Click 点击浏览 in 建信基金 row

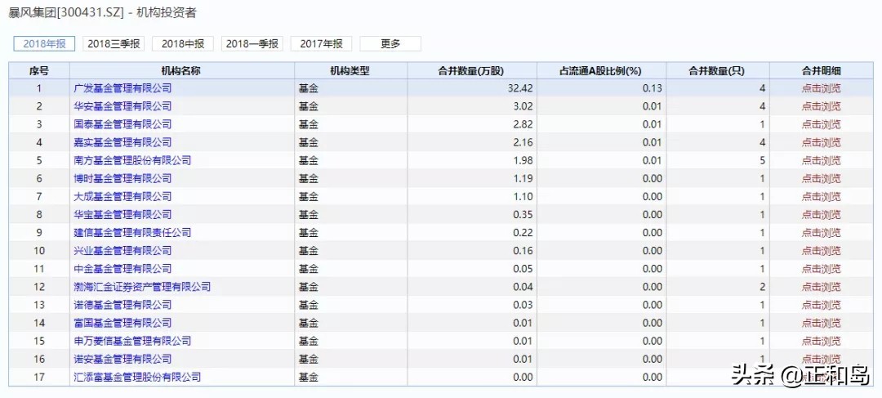(822, 232)
